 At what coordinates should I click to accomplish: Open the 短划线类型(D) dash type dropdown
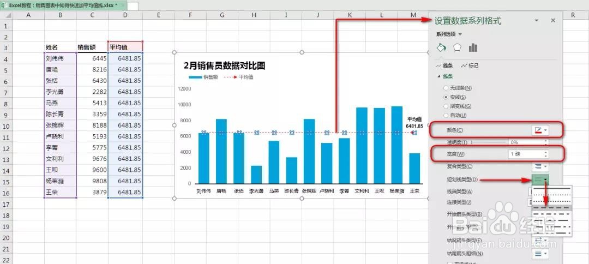point(540,180)
